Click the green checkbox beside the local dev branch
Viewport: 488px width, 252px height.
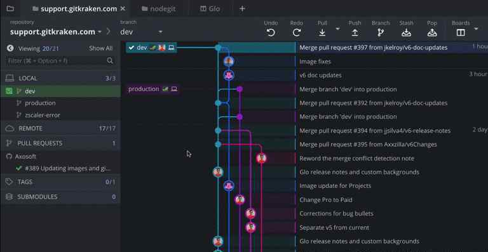pos(9,91)
